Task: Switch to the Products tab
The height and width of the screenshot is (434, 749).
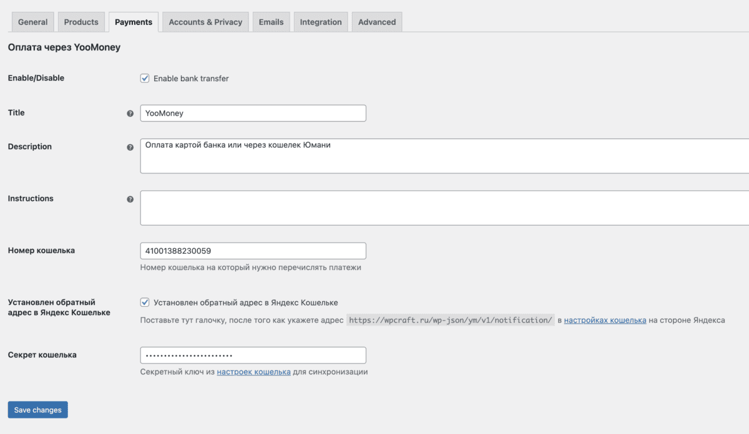Action: [81, 22]
